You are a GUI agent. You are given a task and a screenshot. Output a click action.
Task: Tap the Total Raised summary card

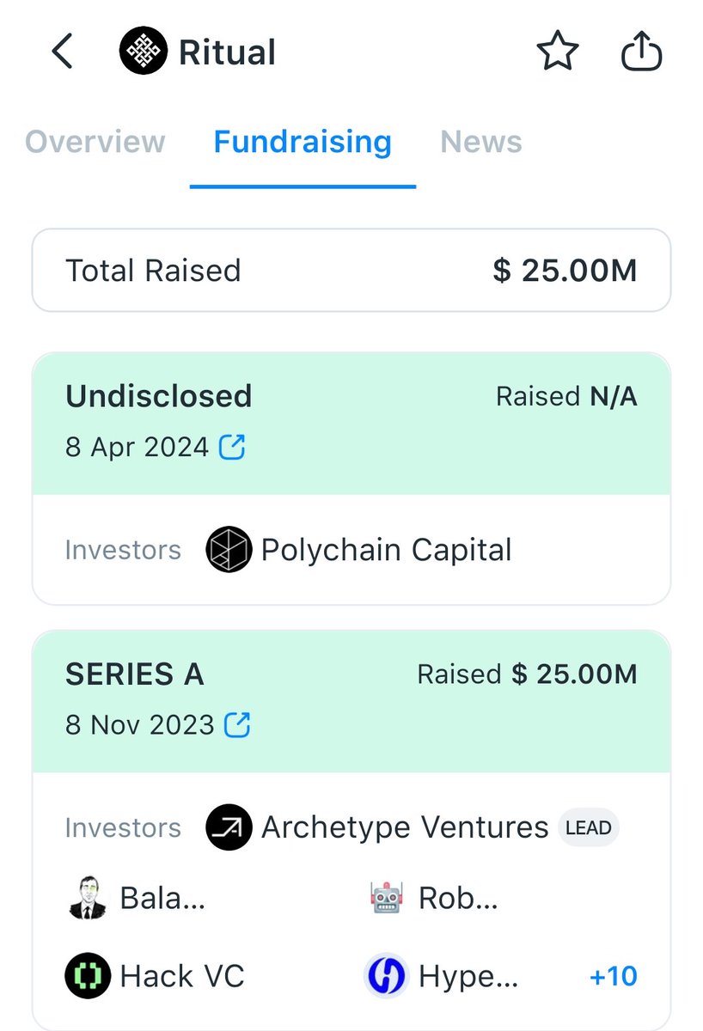pos(351,271)
